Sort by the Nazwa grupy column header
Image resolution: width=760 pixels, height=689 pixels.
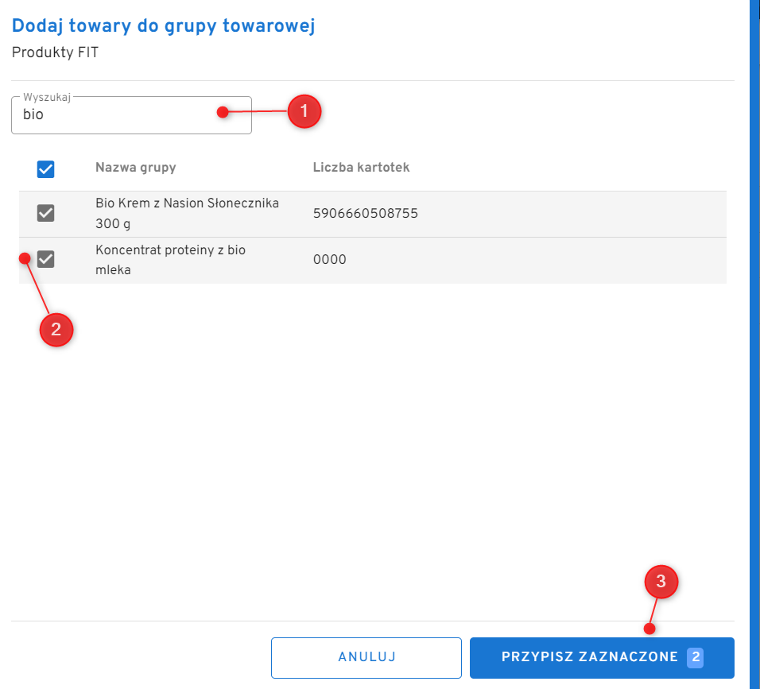135,168
